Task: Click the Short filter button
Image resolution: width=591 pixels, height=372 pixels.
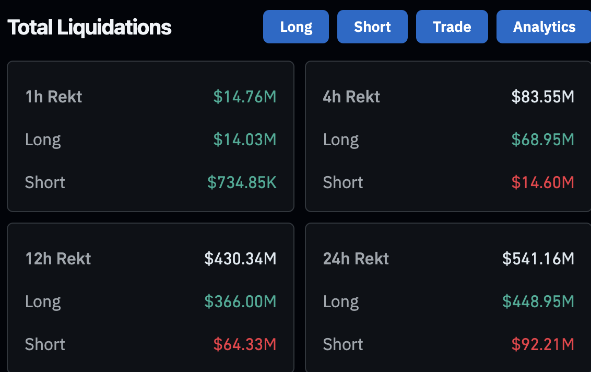Action: [x=372, y=27]
